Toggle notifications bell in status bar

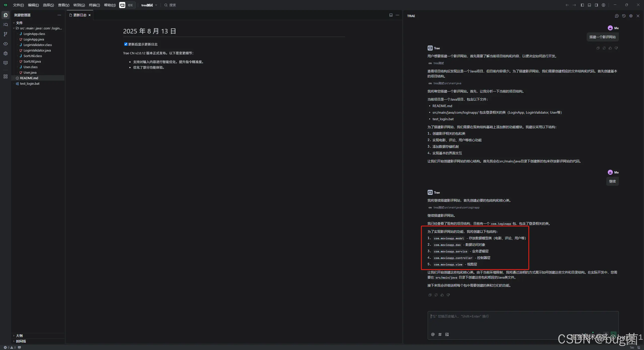point(638,347)
